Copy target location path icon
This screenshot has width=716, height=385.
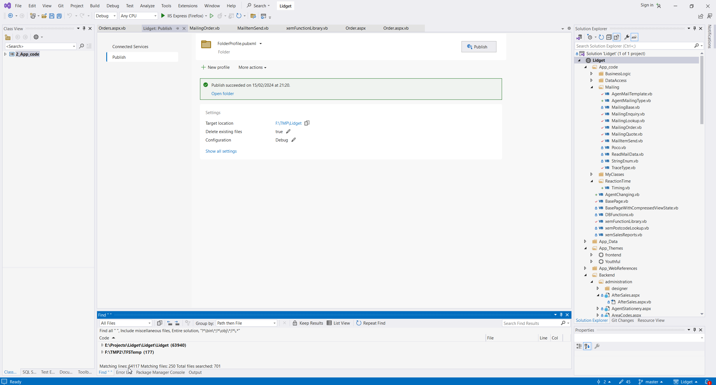307,123
